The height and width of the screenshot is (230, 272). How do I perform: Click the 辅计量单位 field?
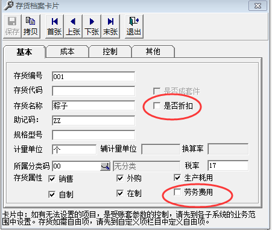pyautogui.click(x=160, y=149)
